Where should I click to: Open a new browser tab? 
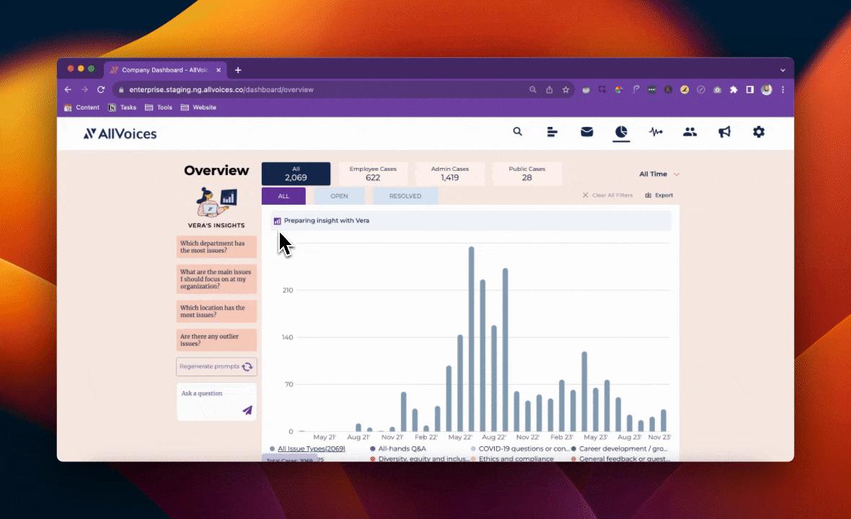238,70
